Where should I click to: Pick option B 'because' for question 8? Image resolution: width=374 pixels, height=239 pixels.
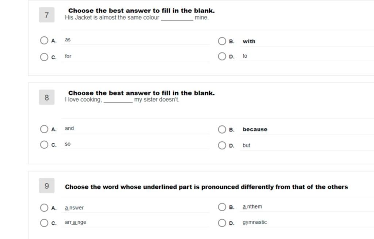click(x=222, y=129)
